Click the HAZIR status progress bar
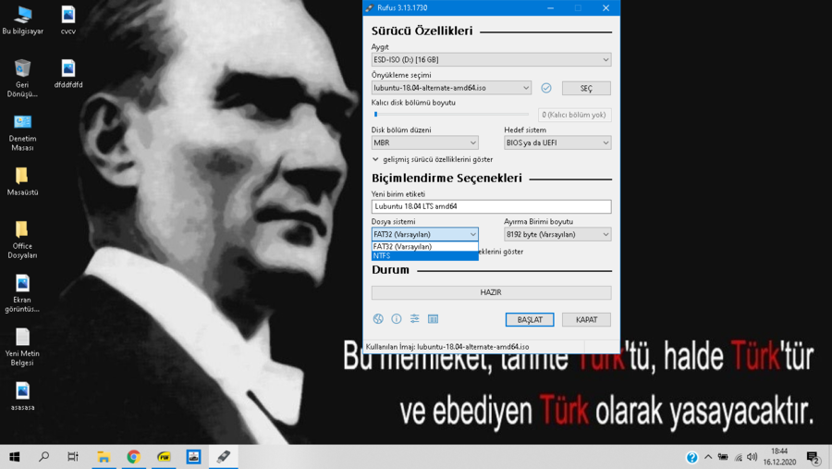Screen dimensions: 832x469 click(491, 292)
